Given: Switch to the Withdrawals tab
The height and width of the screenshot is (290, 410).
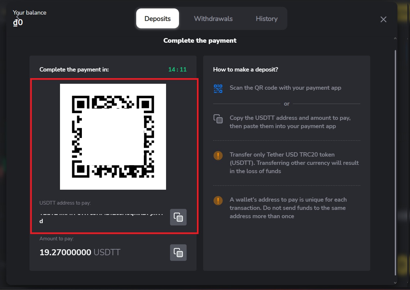Looking at the screenshot, I should tap(213, 19).
